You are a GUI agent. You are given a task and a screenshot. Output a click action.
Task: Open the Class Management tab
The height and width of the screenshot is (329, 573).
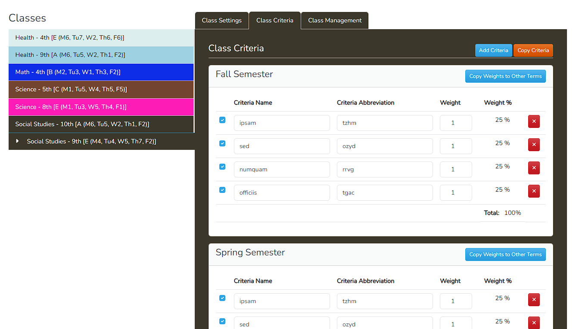tap(335, 21)
